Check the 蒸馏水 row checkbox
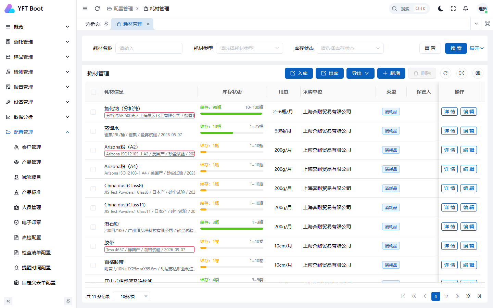The height and width of the screenshot is (308, 493). click(x=93, y=131)
